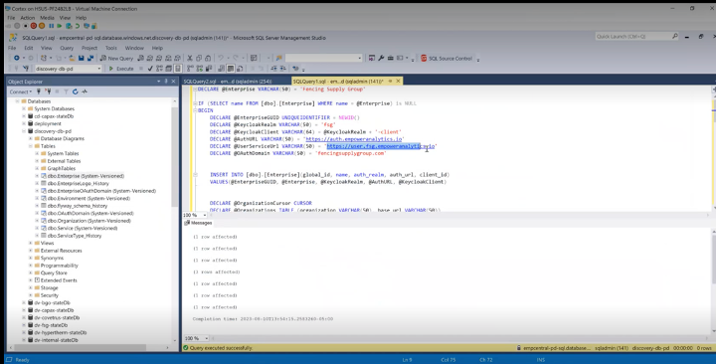Open the Project menu
The height and width of the screenshot is (364, 716).
pos(89,48)
